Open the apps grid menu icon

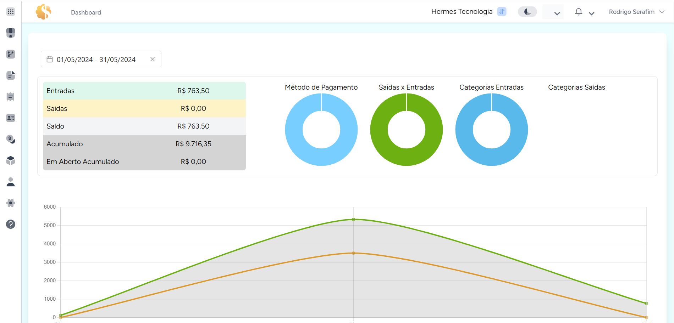(11, 12)
